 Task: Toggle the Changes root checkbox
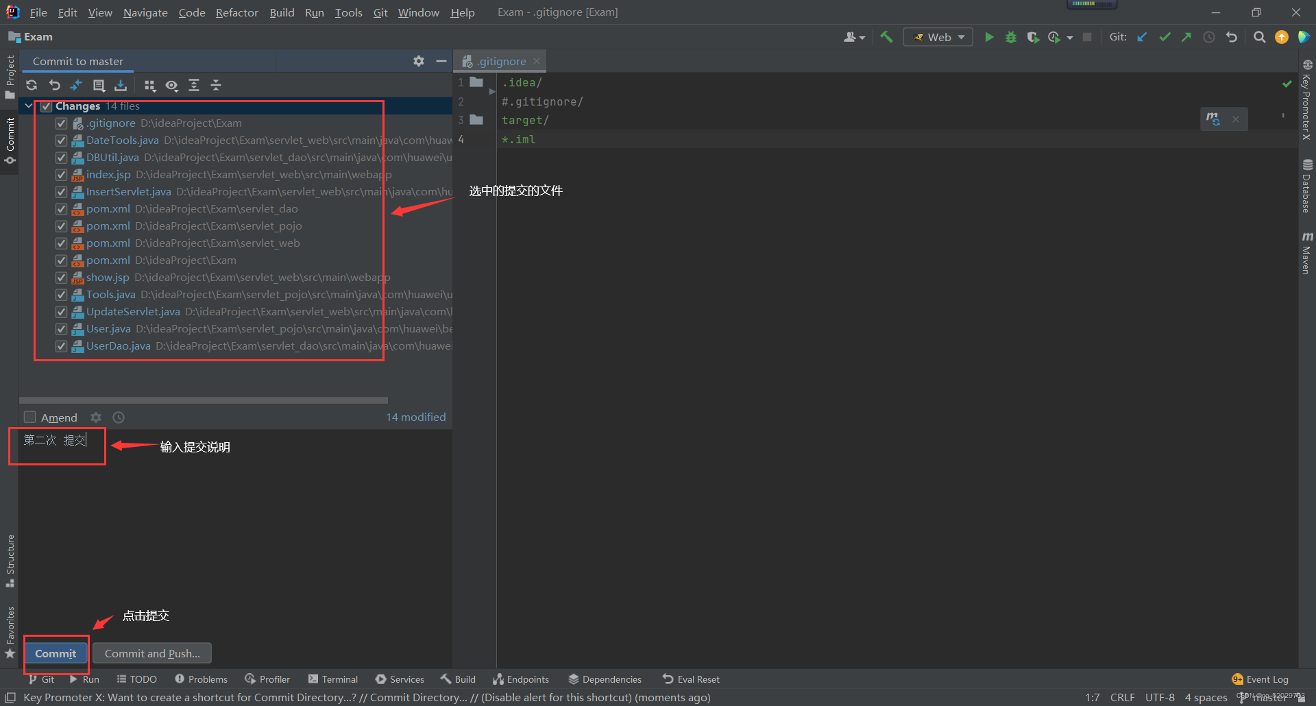[x=47, y=106]
